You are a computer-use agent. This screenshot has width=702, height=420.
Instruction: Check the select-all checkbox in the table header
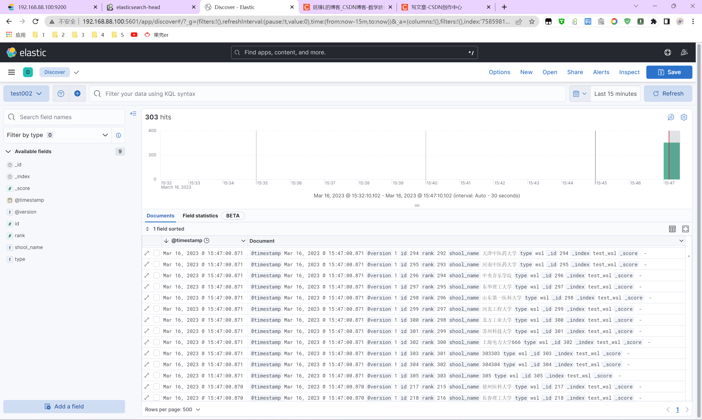click(x=156, y=241)
